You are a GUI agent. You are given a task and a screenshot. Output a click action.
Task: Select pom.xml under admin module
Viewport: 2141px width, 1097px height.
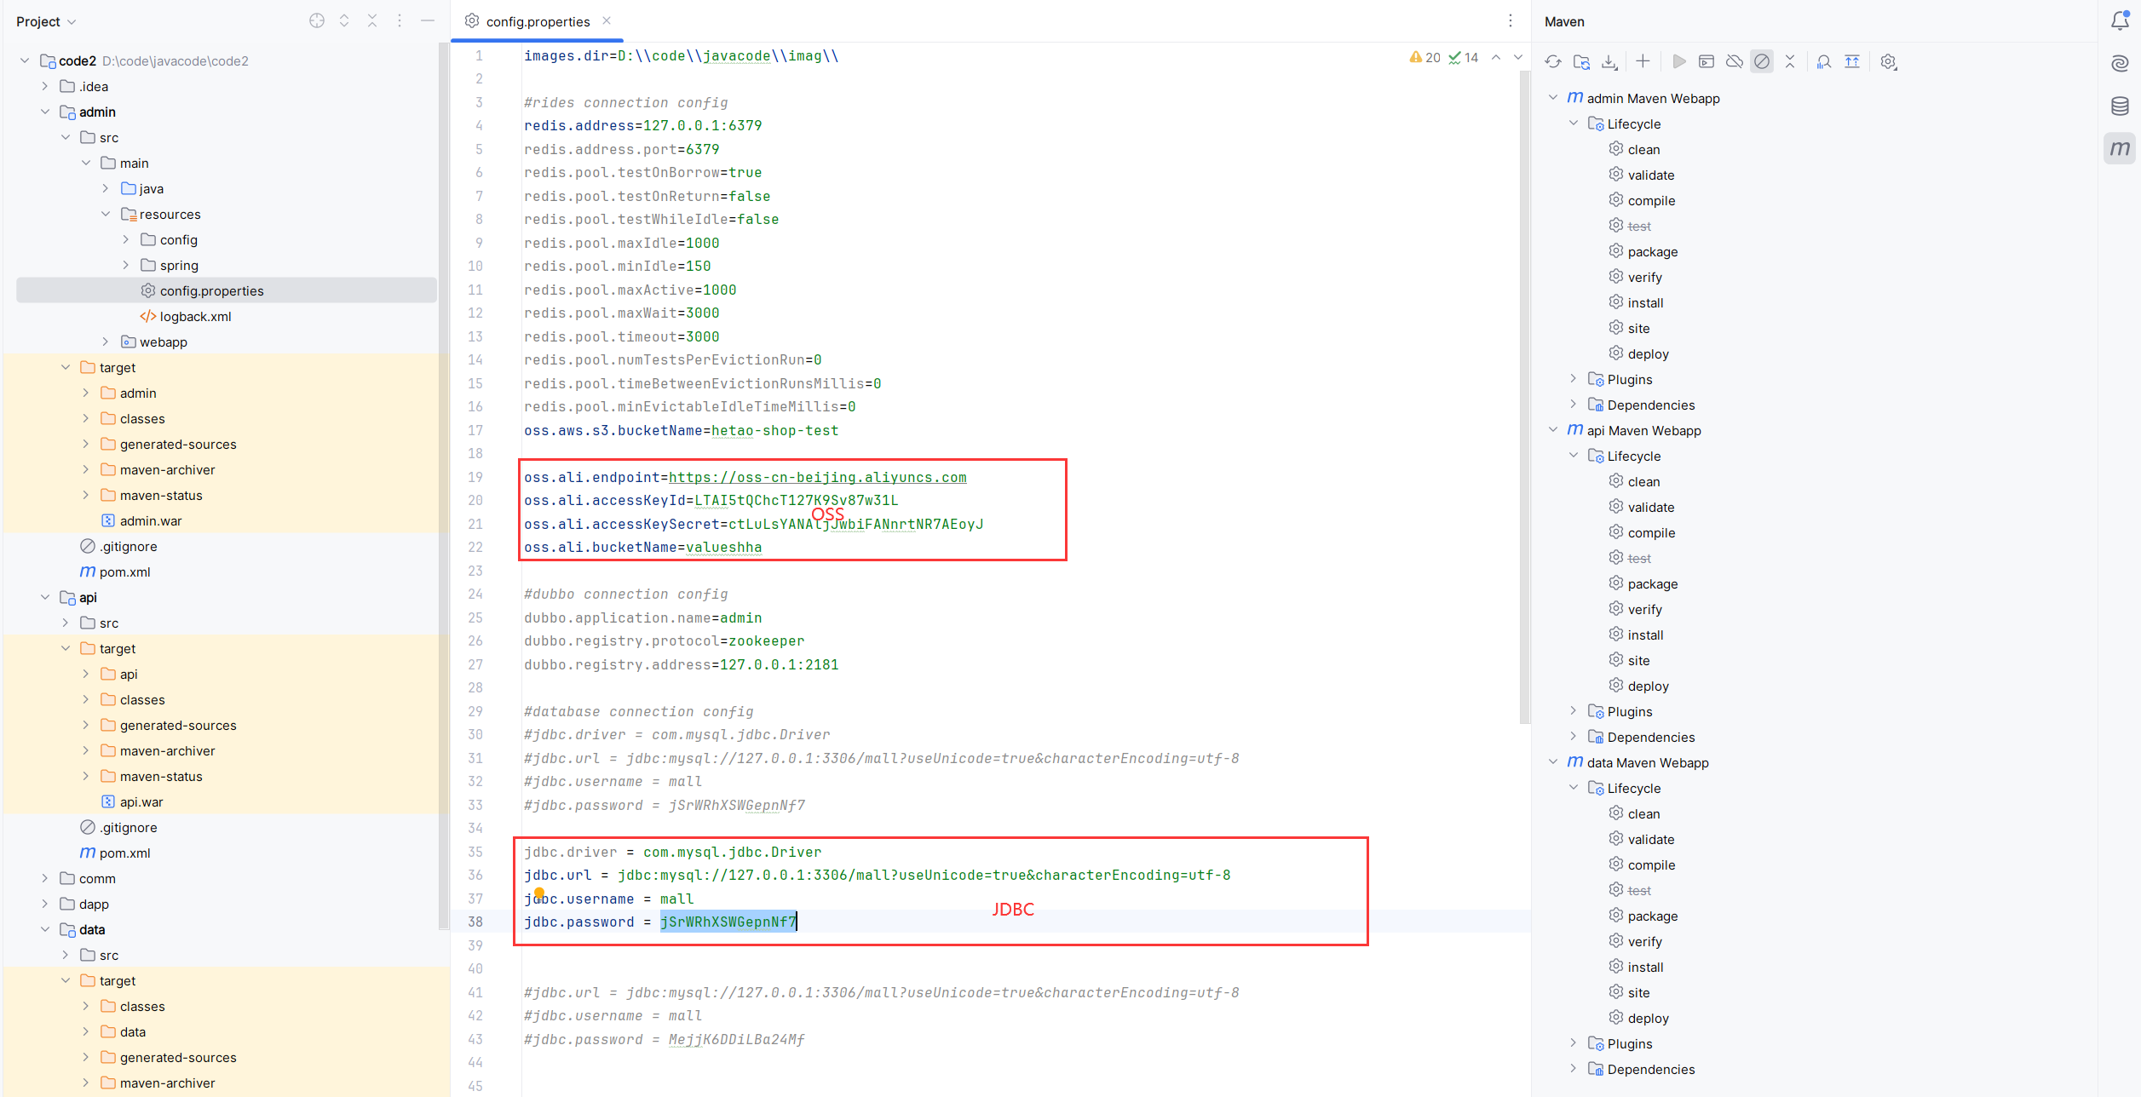(124, 571)
